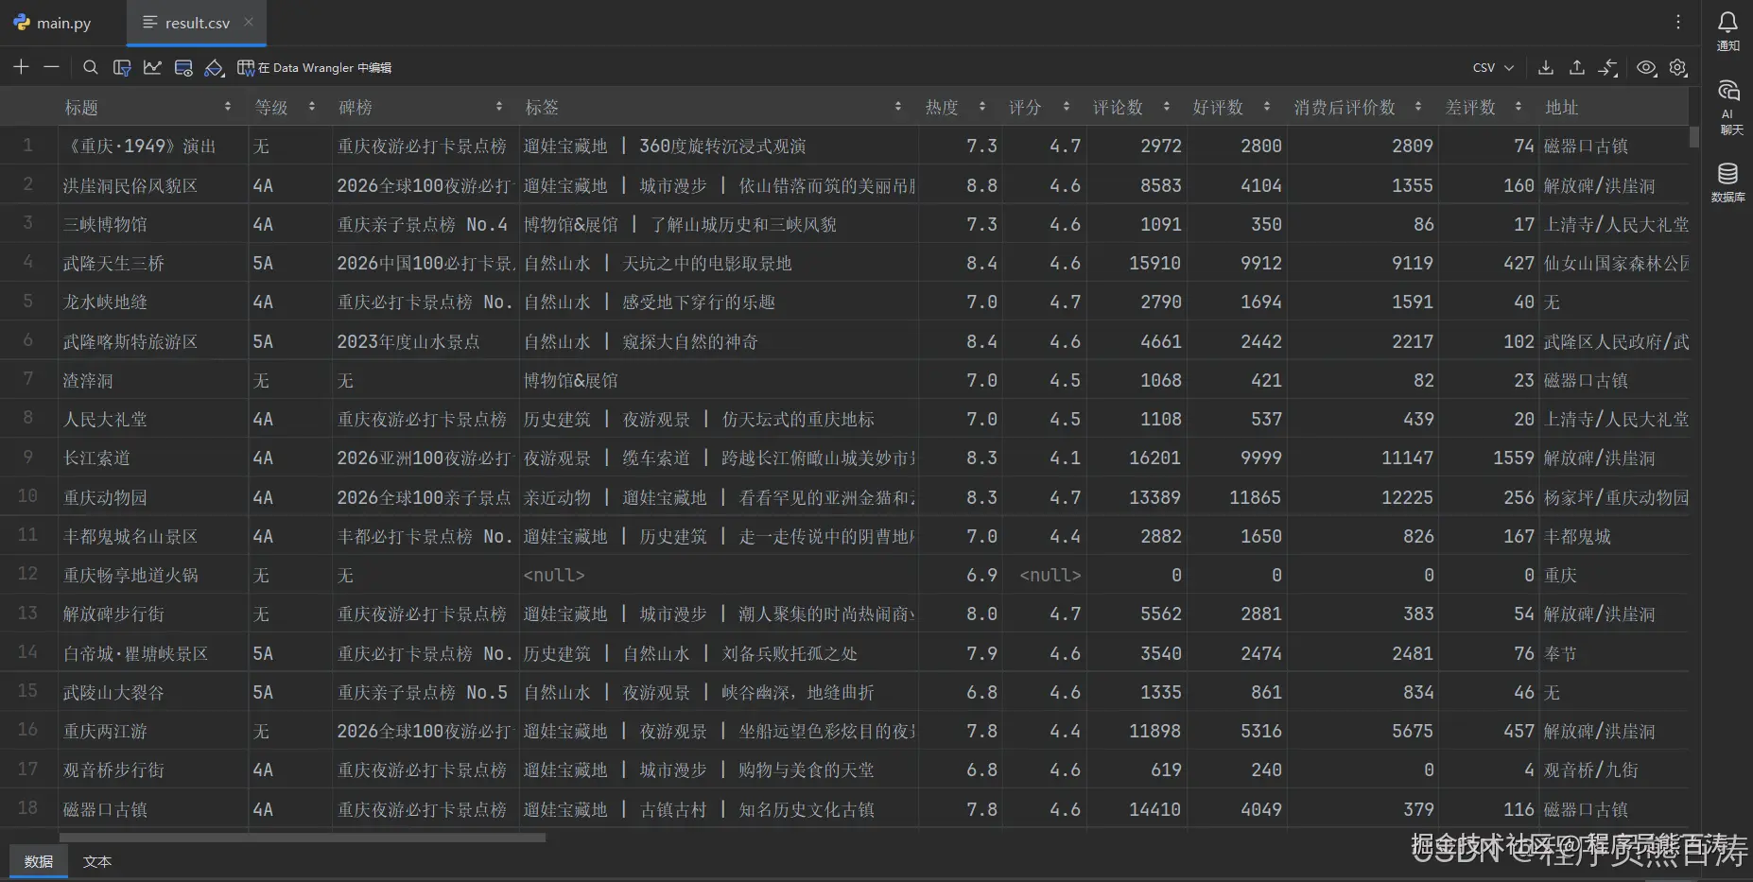Sort by the 差评数 column arrows

coord(1519,107)
